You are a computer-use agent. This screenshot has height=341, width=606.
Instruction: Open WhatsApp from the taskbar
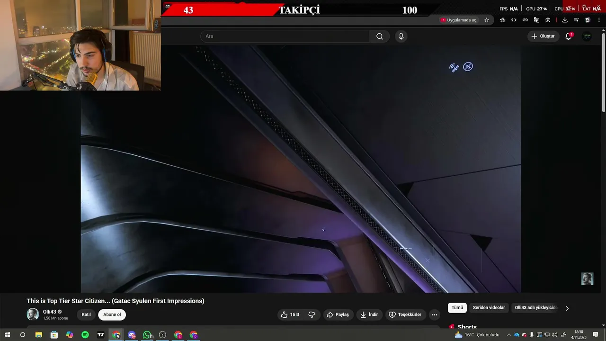[x=147, y=335]
